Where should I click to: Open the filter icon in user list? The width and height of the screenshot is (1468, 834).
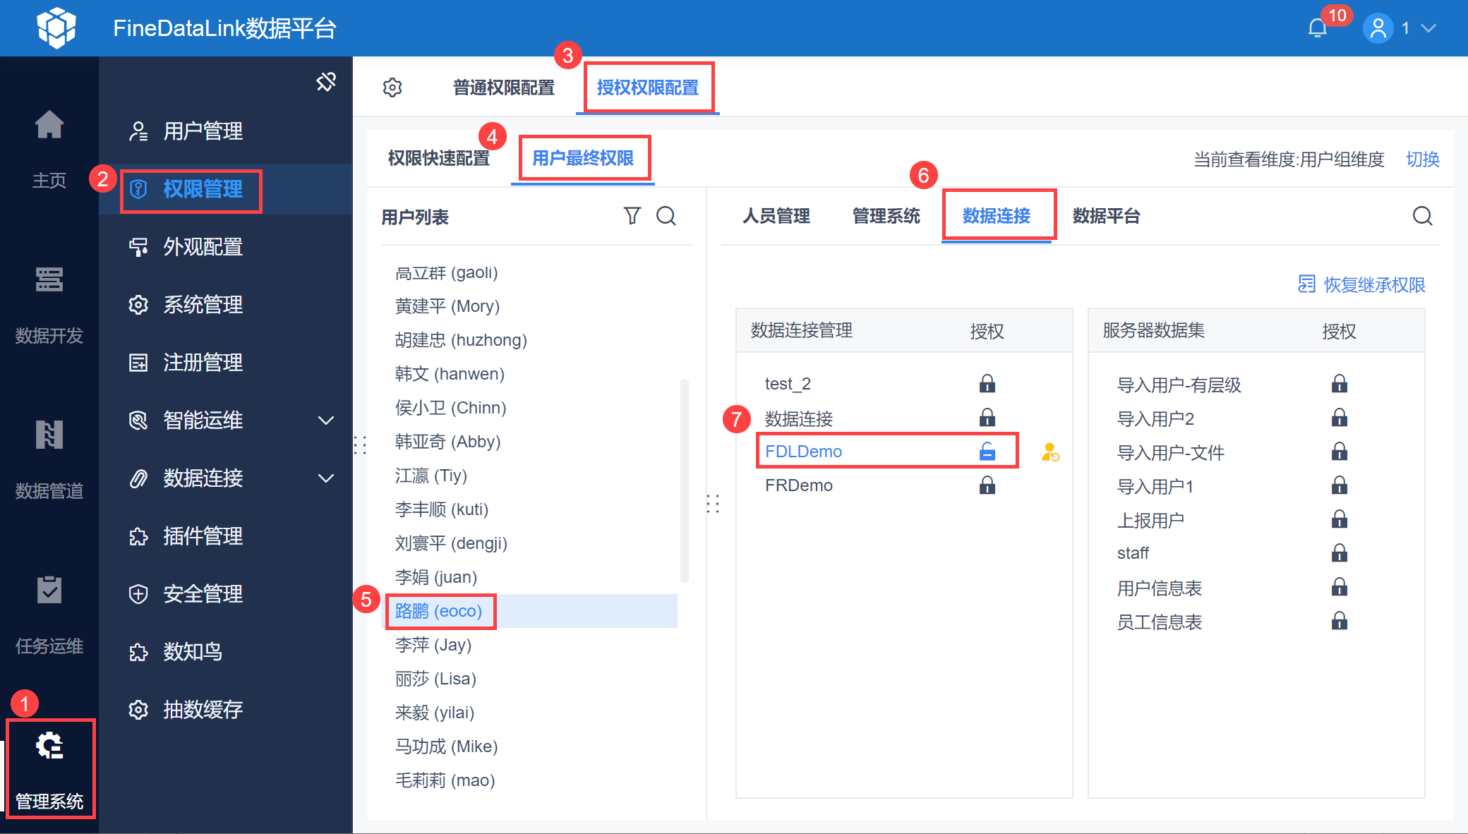[632, 216]
